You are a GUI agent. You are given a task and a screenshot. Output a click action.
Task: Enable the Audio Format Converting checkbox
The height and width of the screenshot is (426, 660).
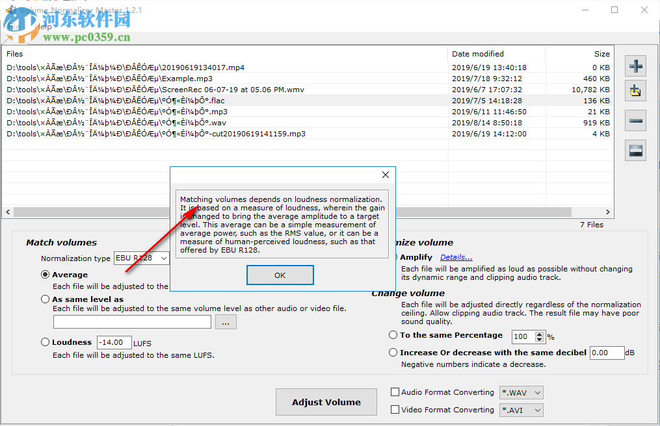395,392
